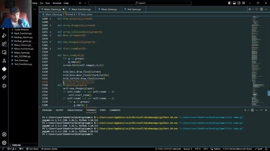
Task: Open the Run and Debug view
Action: coord(4,36)
